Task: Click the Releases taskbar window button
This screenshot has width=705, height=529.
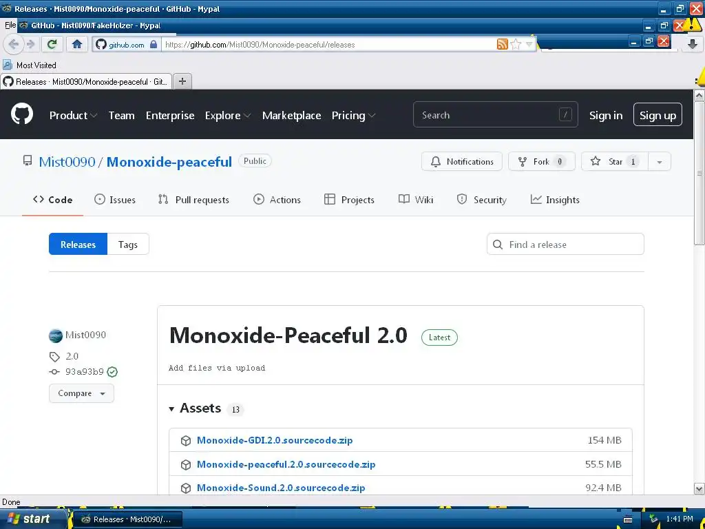Action: [x=127, y=519]
